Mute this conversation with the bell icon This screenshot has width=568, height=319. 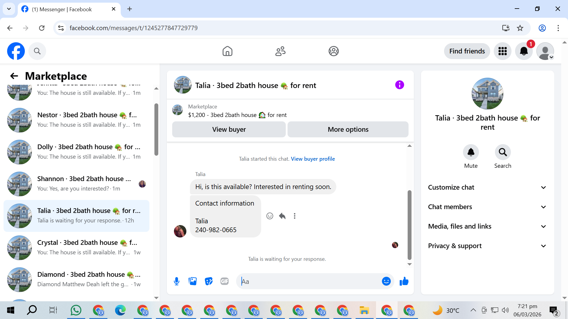471,152
